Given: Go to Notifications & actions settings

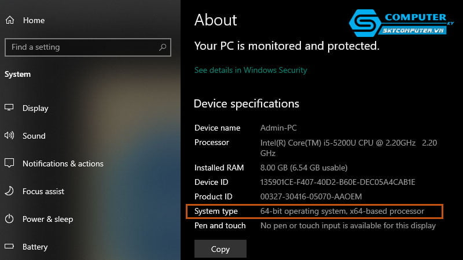Looking at the screenshot, I should (63, 164).
